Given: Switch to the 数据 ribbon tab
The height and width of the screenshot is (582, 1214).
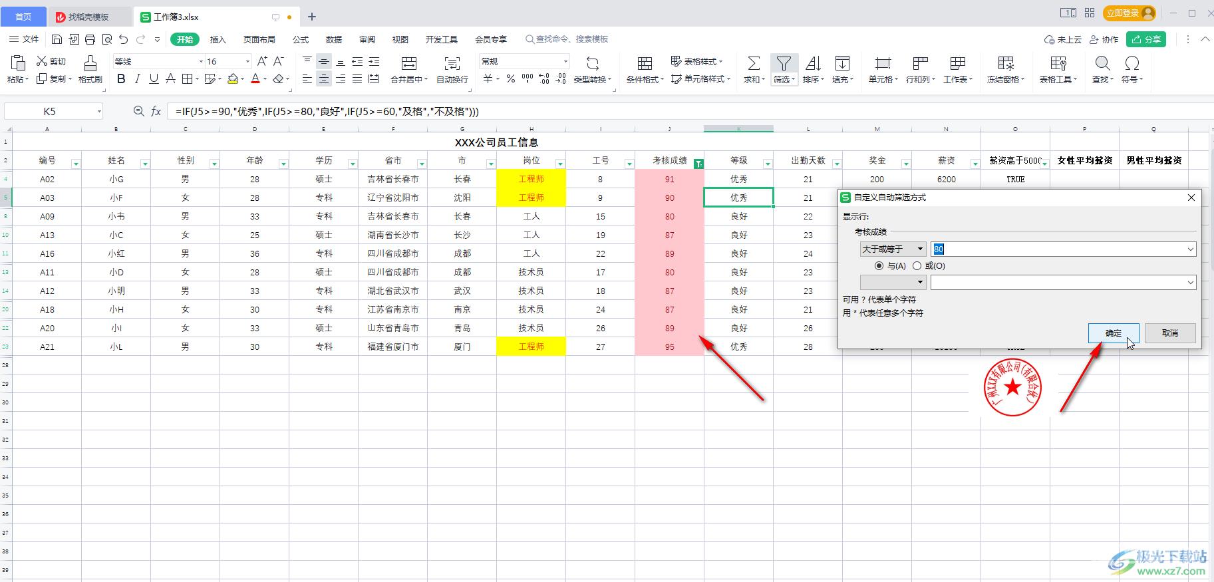Looking at the screenshot, I should coord(334,39).
